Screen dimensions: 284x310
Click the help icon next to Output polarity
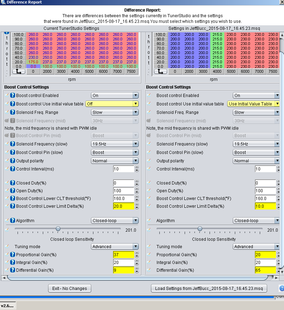13,161
